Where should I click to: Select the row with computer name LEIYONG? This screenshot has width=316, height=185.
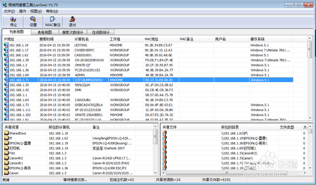[148, 45]
